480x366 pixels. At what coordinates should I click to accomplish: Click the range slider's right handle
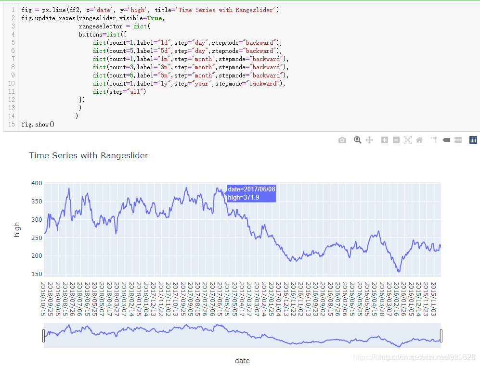tap(441, 336)
